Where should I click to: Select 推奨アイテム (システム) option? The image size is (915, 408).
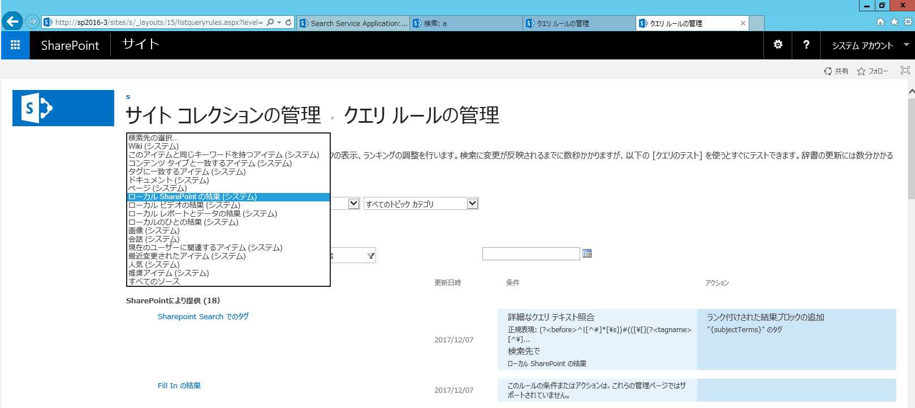coord(228,273)
